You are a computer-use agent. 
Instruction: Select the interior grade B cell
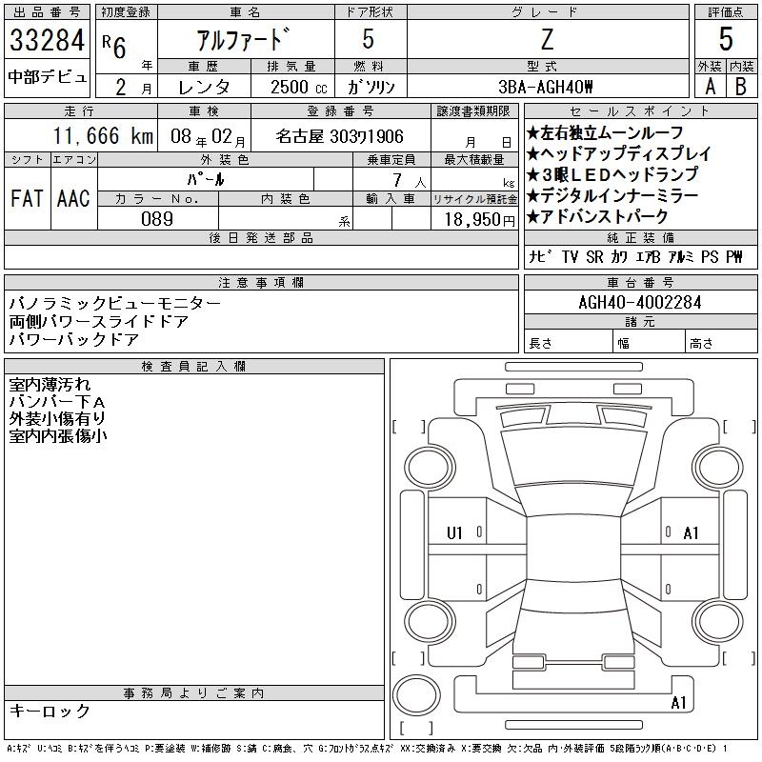(x=741, y=87)
